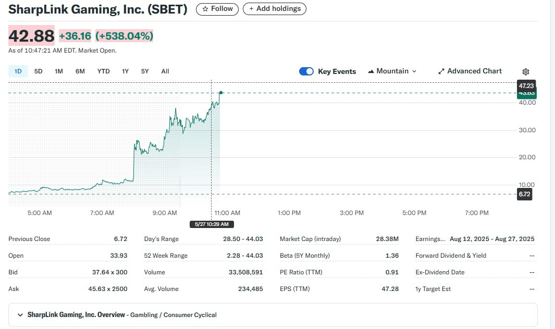Click the Market Cap value 28.38M
The height and width of the screenshot is (329, 555).
(387, 239)
